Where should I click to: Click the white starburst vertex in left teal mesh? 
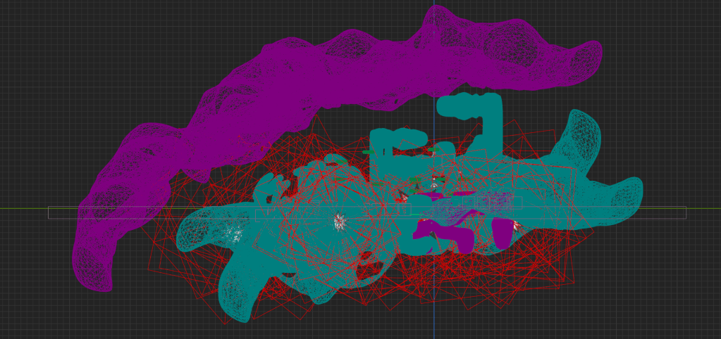point(339,222)
